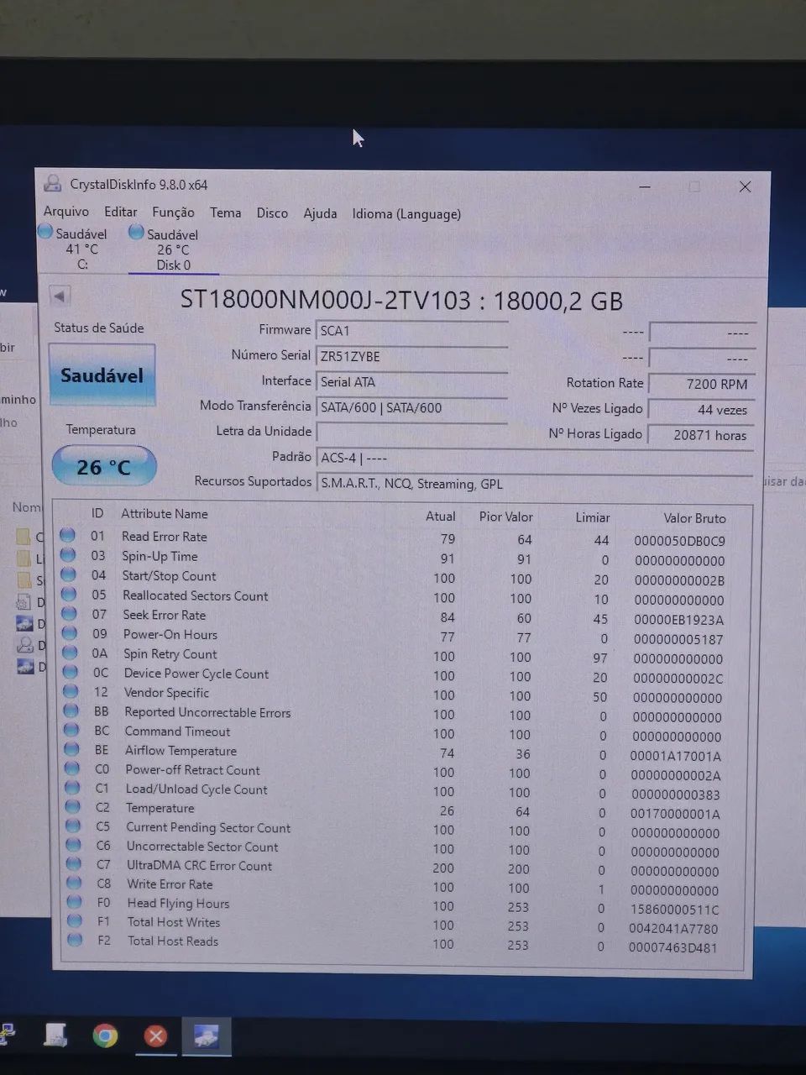Click the status icon for Head Flying Hours
The image size is (806, 1075).
tap(75, 902)
